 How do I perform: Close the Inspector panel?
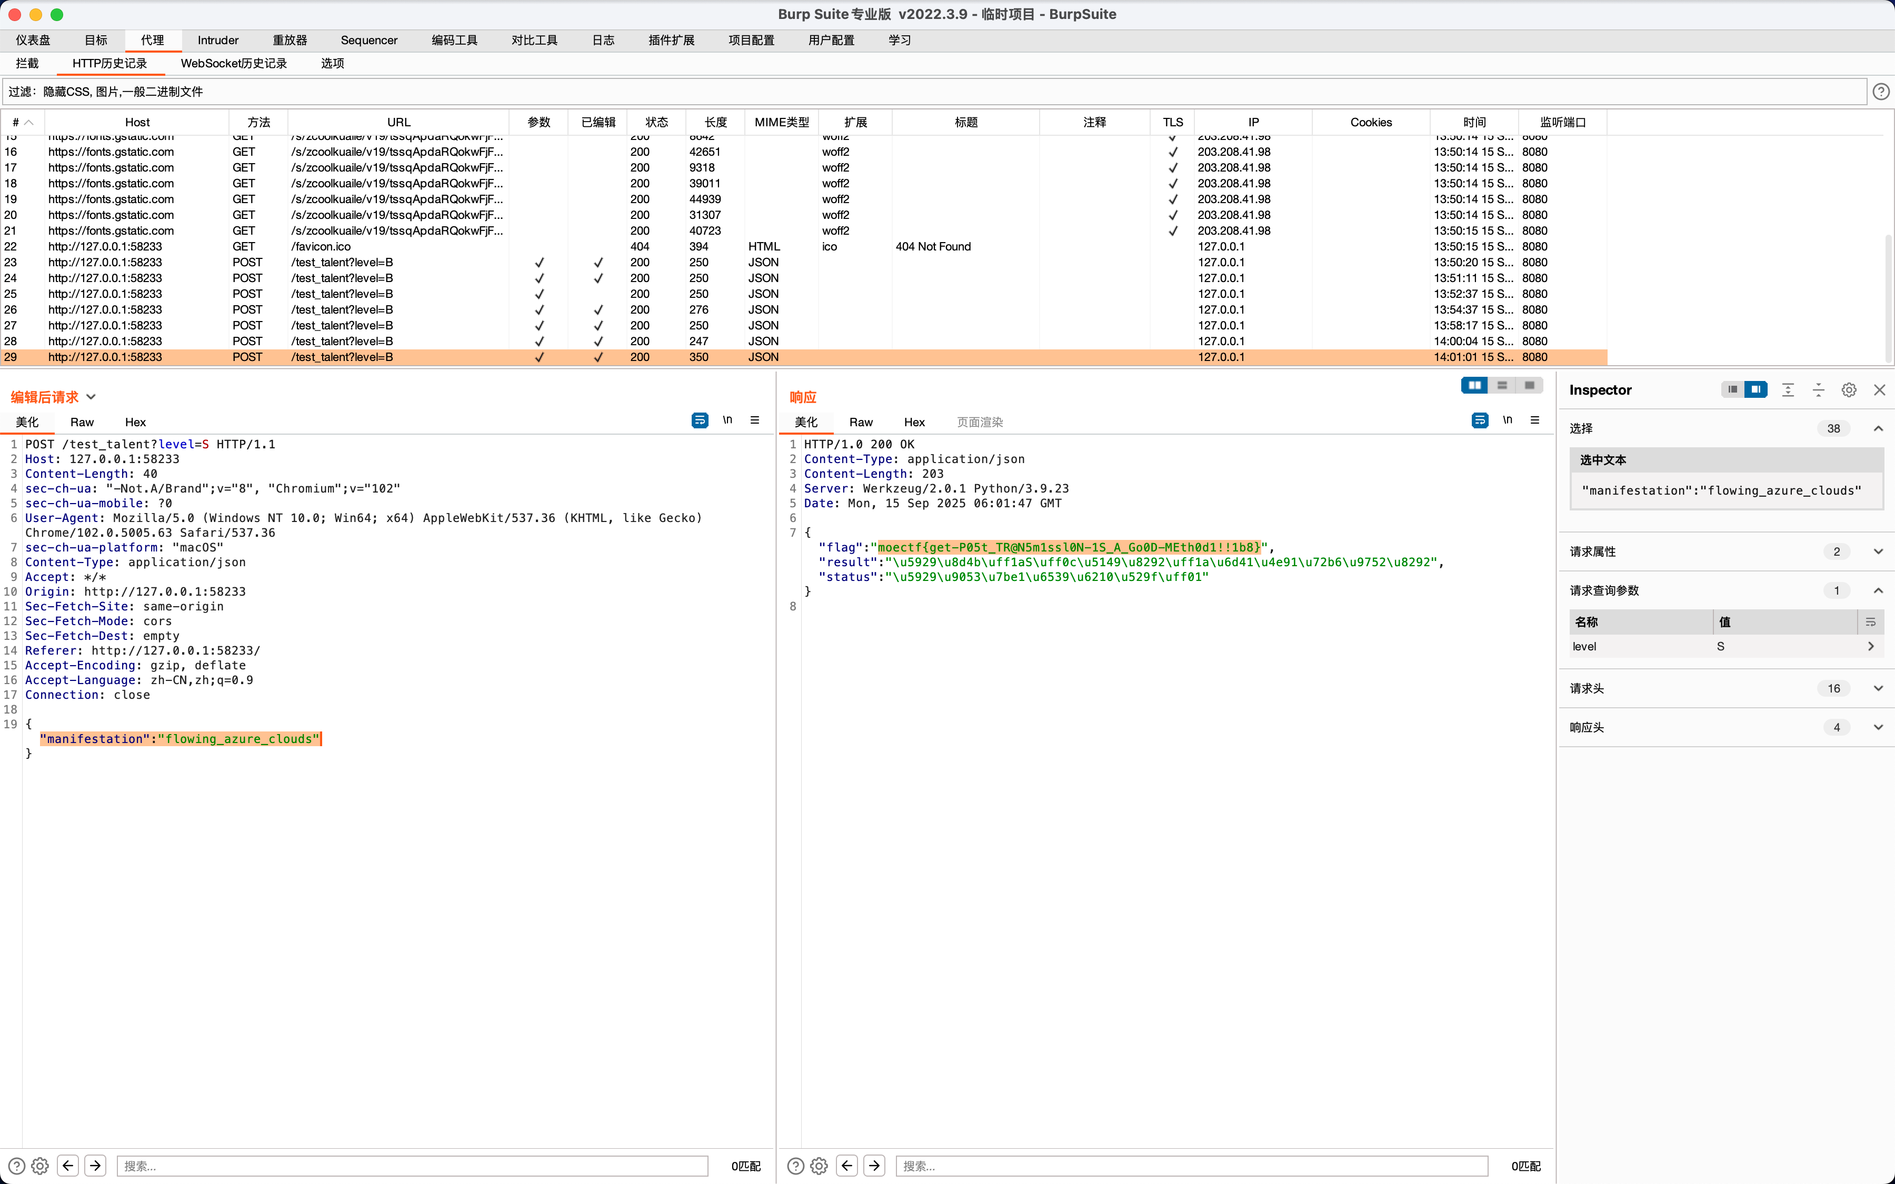(1879, 390)
